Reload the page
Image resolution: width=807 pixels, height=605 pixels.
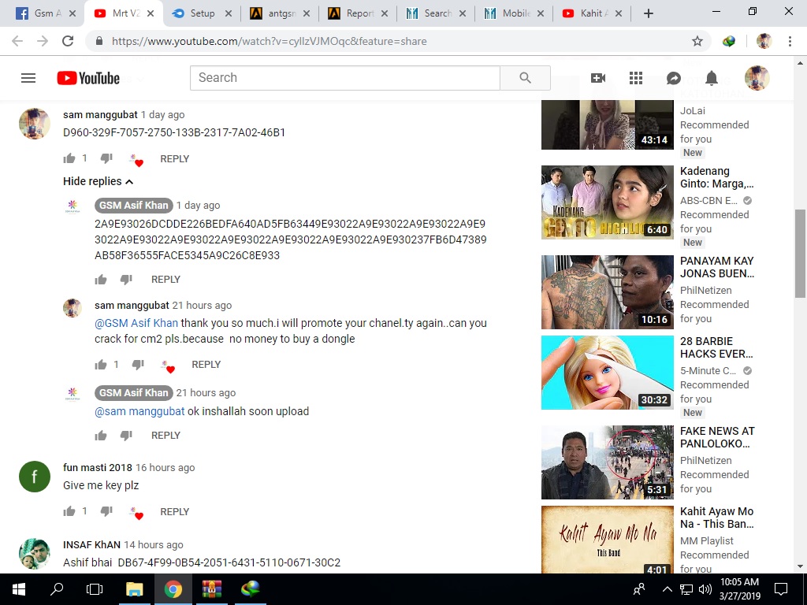[x=68, y=41]
